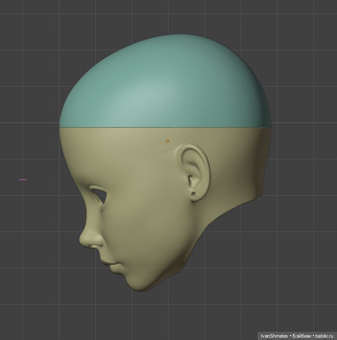
Task: Click the eye socket opening on the face
Action: (x=99, y=197)
